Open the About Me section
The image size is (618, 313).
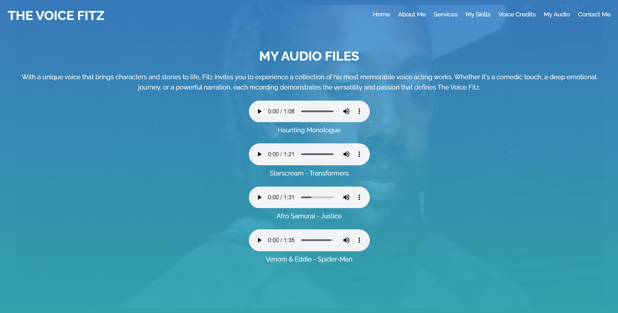[412, 14]
